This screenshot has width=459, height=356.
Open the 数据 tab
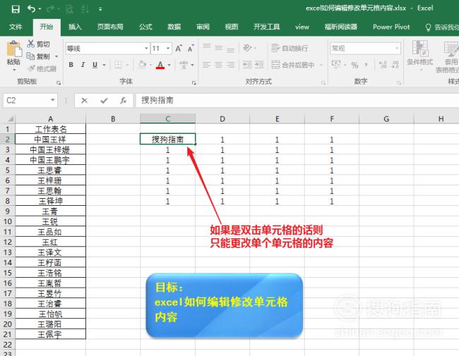tap(174, 27)
